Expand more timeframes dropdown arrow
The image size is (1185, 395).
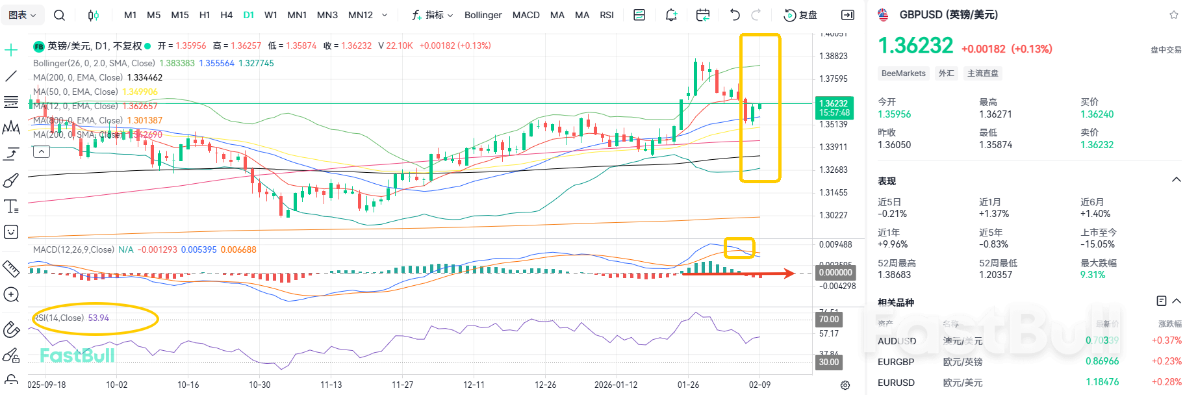pyautogui.click(x=385, y=15)
